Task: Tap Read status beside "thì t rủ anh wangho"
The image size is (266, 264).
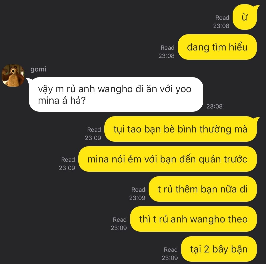Action: point(119,224)
